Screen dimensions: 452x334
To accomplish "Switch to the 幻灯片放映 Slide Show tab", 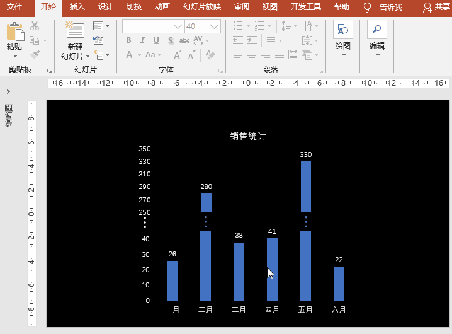I will click(202, 7).
